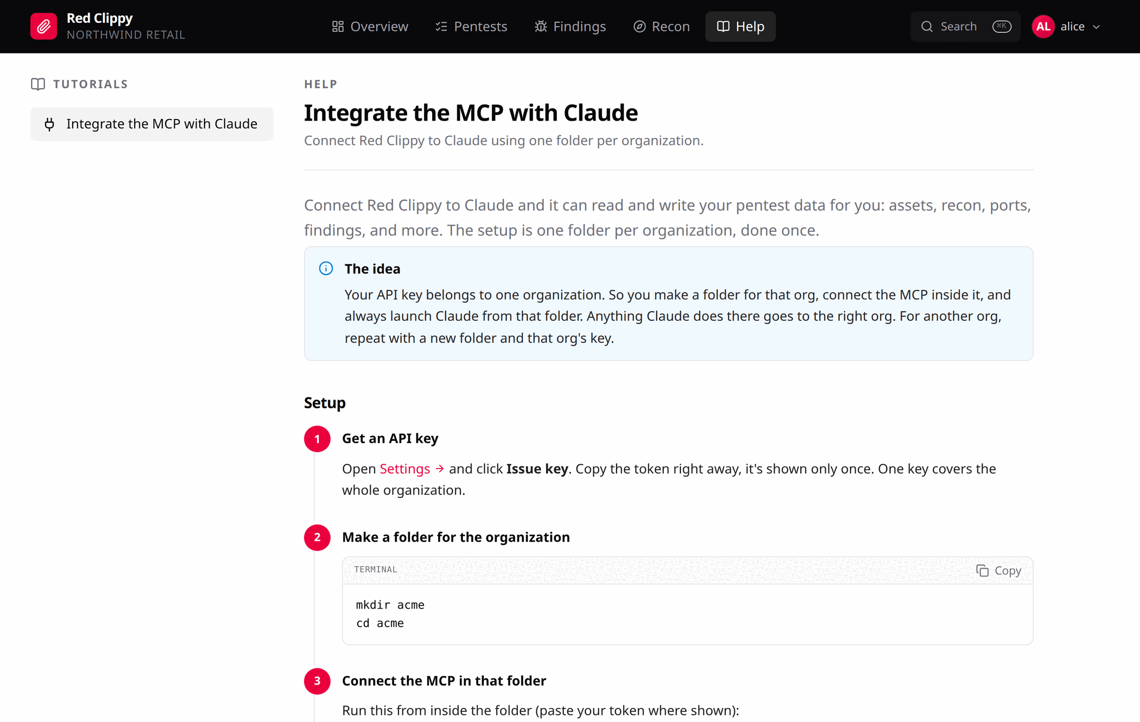Open the Overview tab

(370, 27)
